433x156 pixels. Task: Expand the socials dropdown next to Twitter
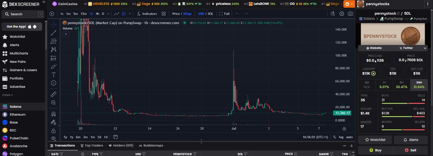(x=425, y=48)
